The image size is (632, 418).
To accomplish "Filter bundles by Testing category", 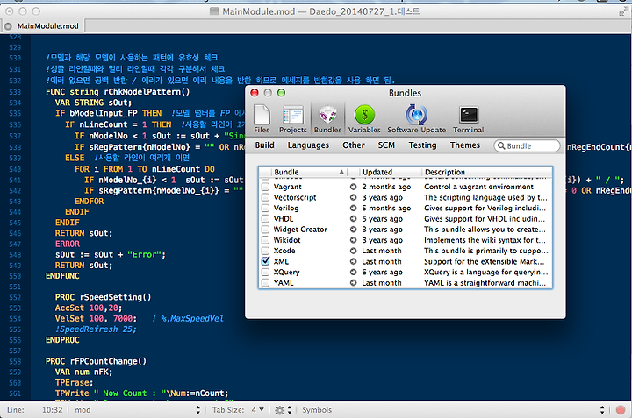I will [x=422, y=145].
